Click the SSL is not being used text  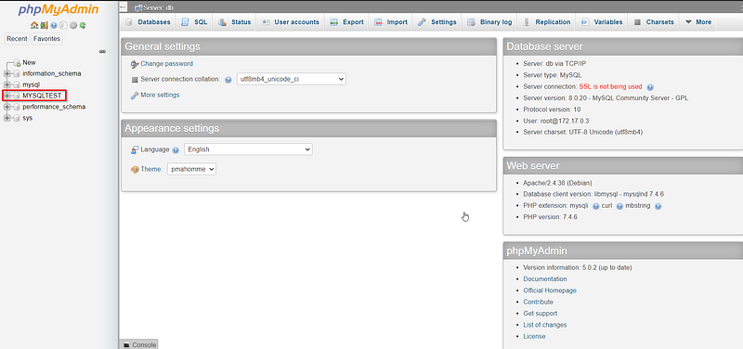pos(611,86)
